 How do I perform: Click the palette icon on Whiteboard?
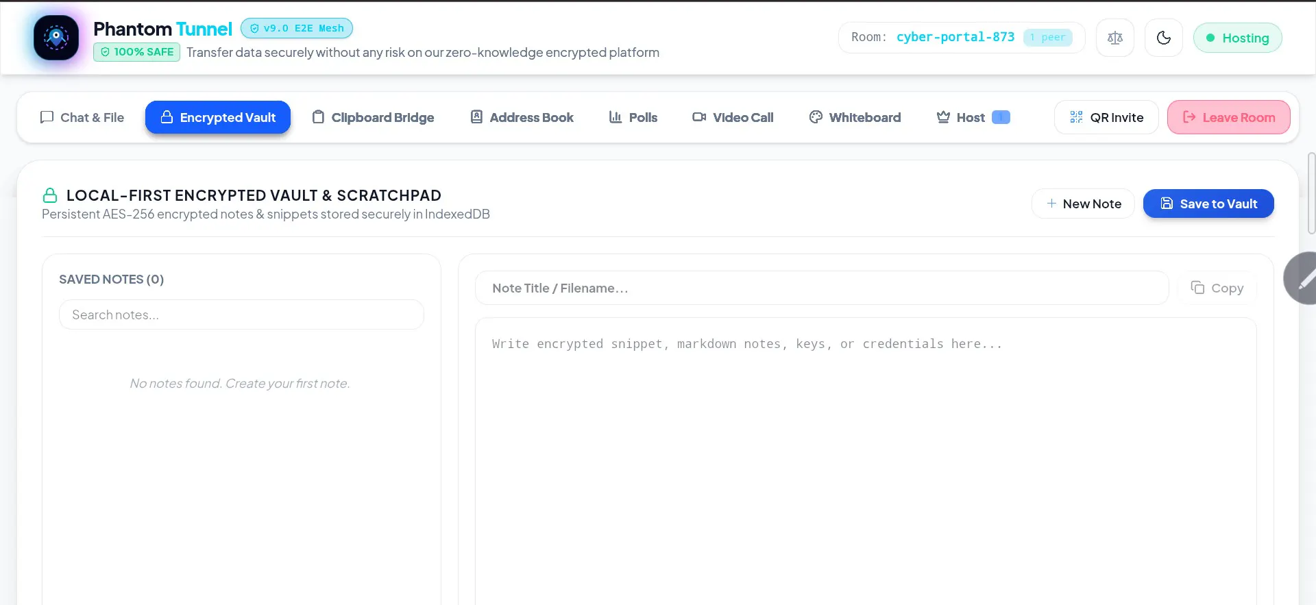[x=816, y=117]
